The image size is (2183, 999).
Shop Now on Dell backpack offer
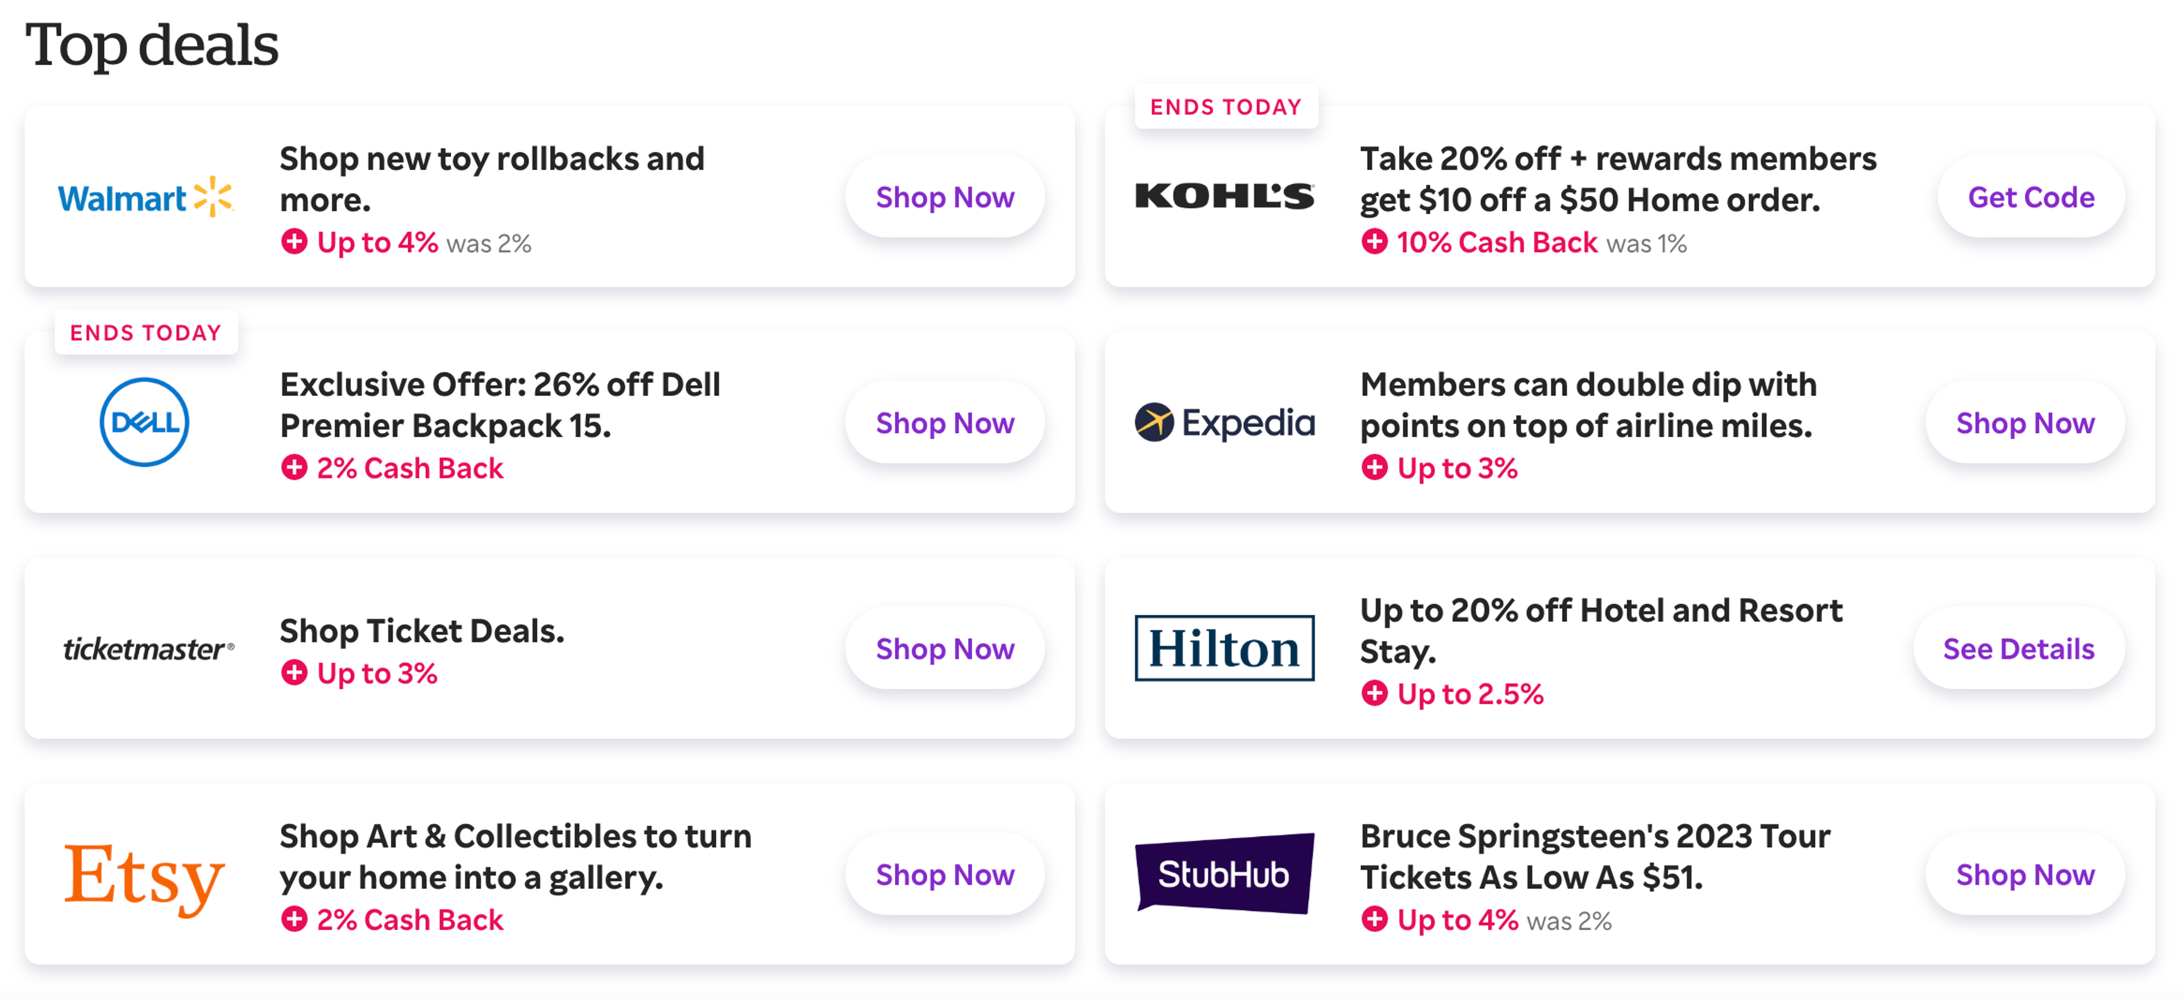(x=945, y=422)
